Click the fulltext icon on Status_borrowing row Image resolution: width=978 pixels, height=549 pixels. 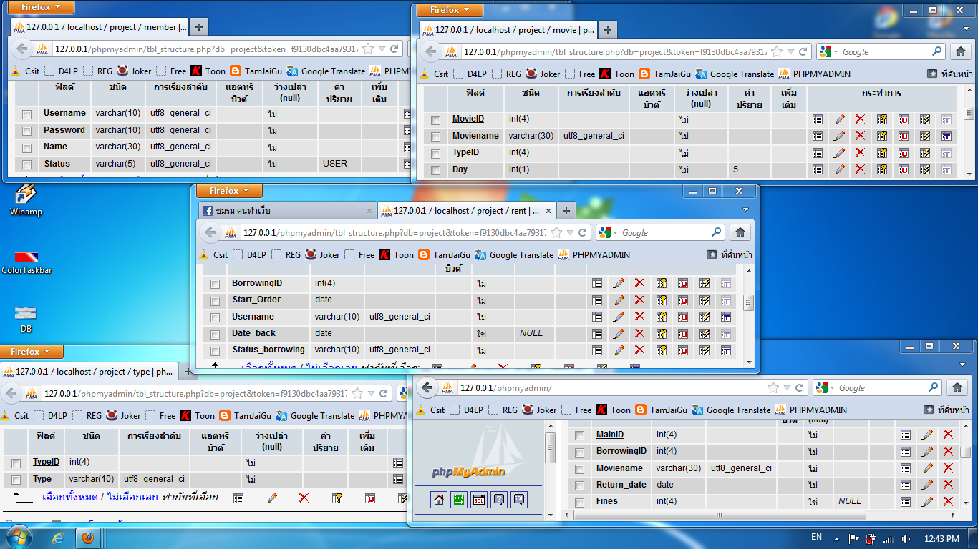726,350
